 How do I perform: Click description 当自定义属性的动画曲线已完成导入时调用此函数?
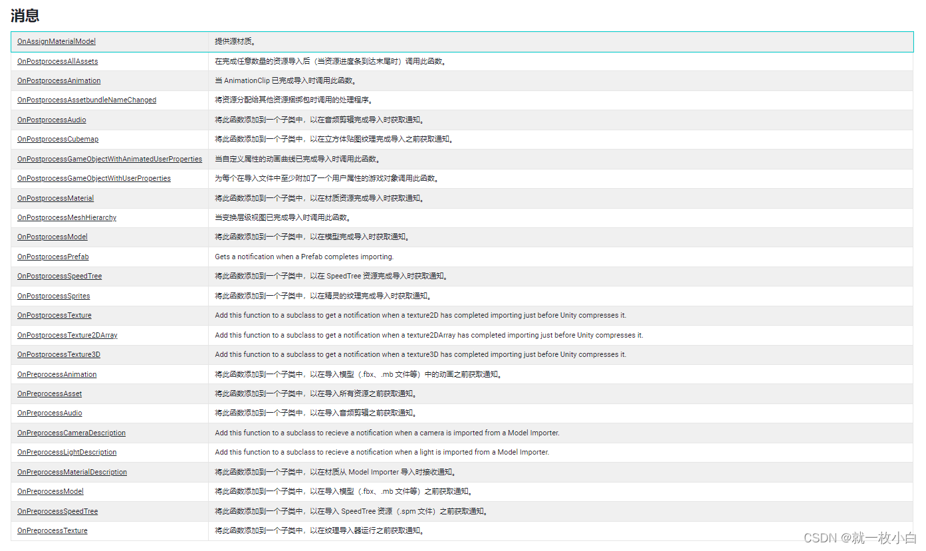click(x=298, y=159)
